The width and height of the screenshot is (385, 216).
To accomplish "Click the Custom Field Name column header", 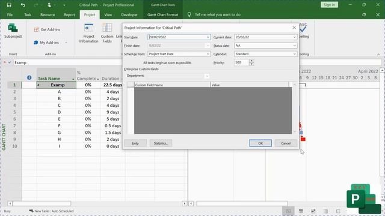I will 173,85.
